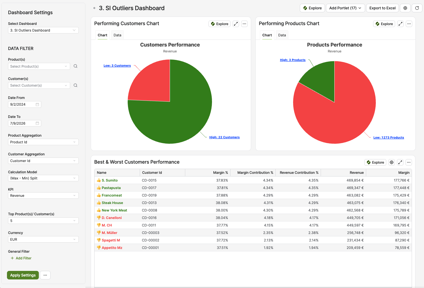The width and height of the screenshot is (424, 288).
Task: Open the Customer Aggregation dropdown
Action: point(43,161)
